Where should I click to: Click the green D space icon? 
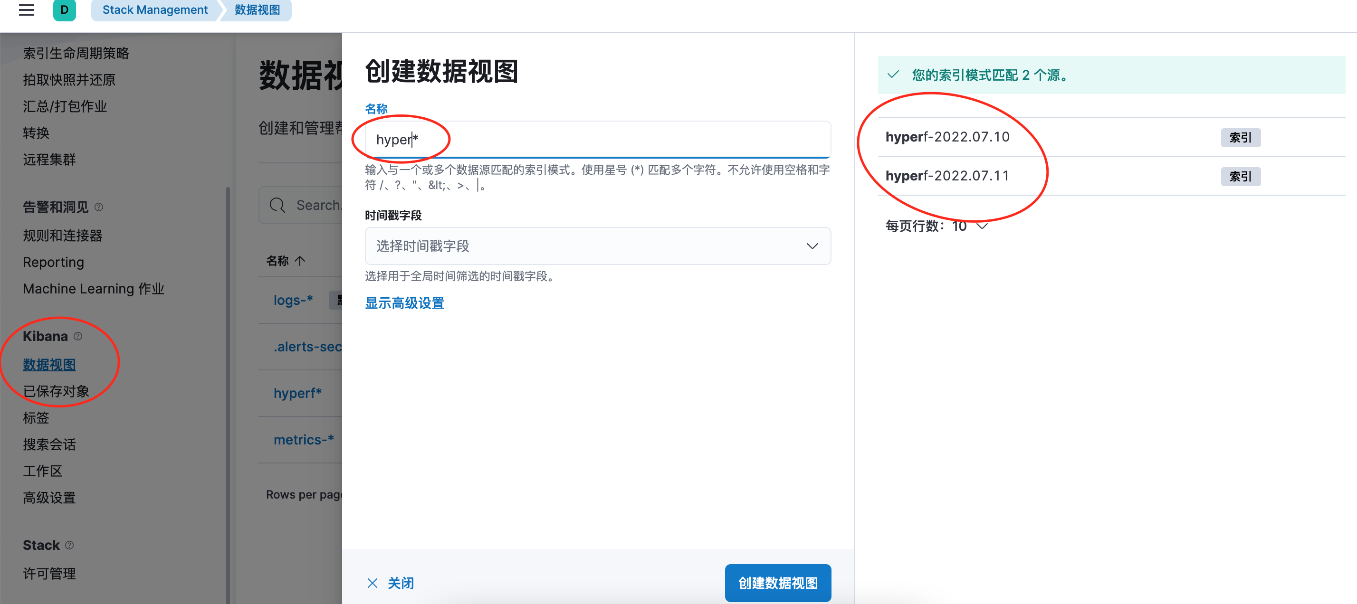pyautogui.click(x=64, y=10)
